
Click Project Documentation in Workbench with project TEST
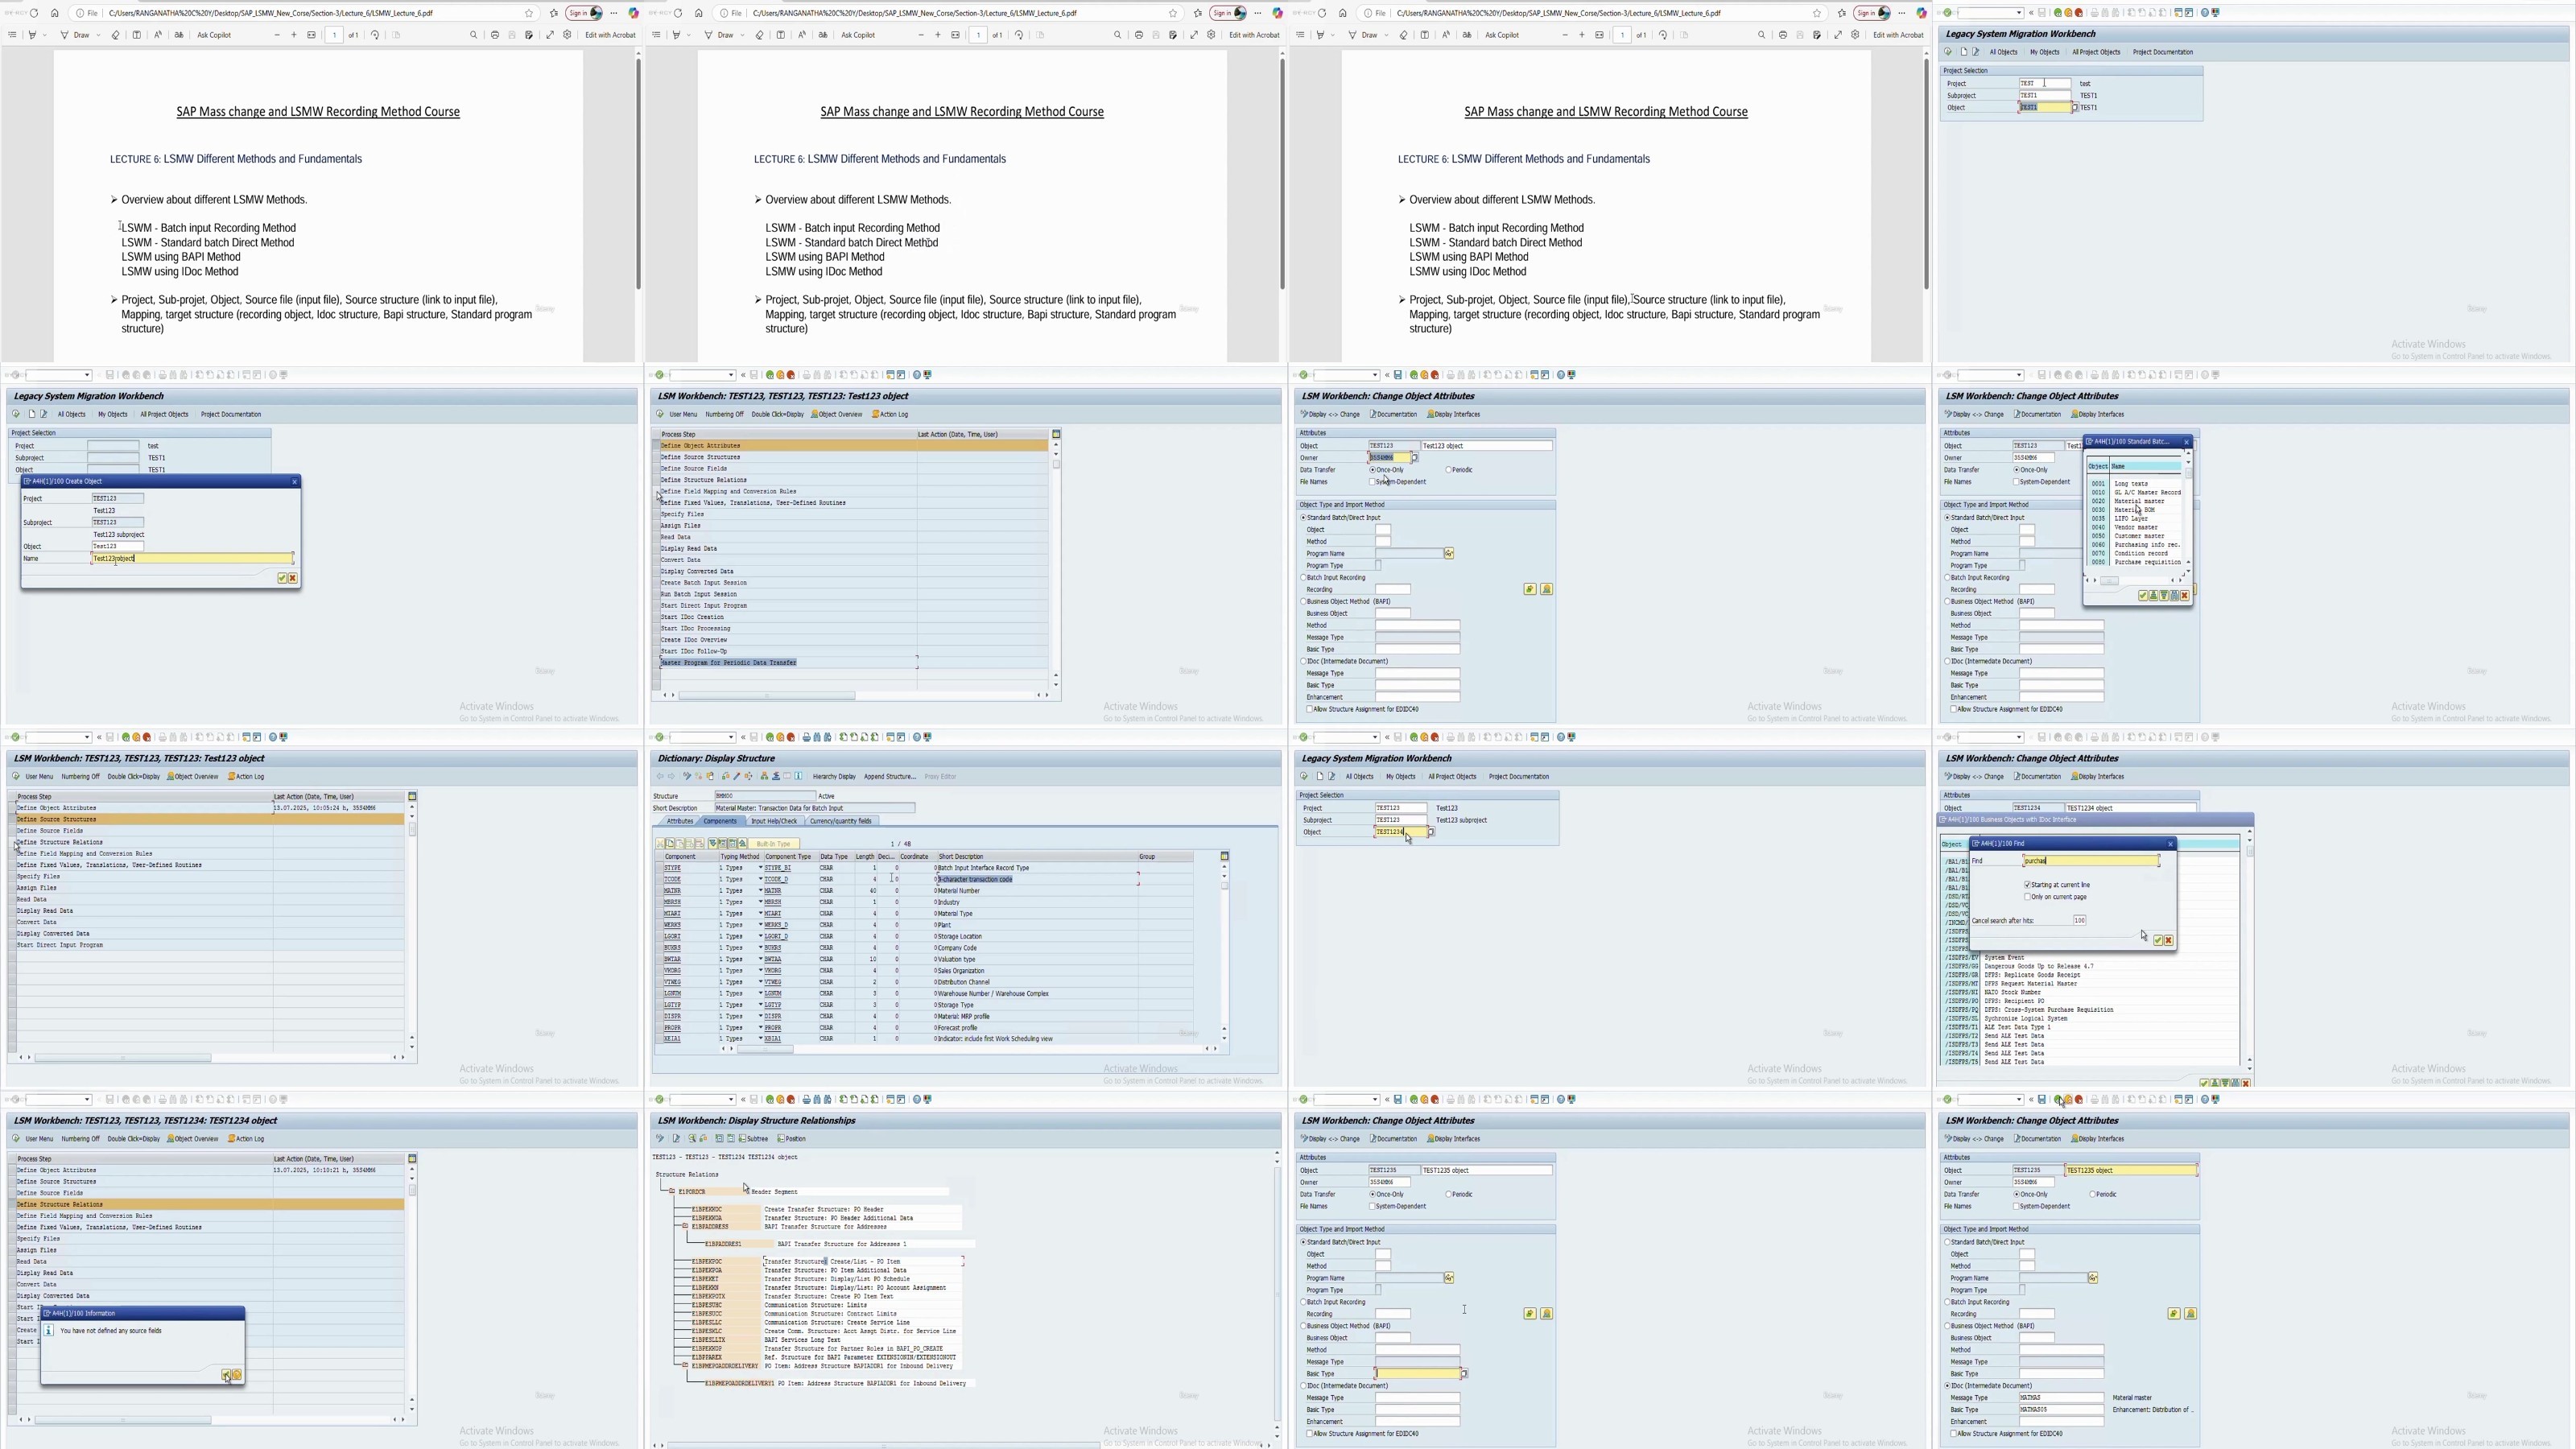pyautogui.click(x=2163, y=52)
